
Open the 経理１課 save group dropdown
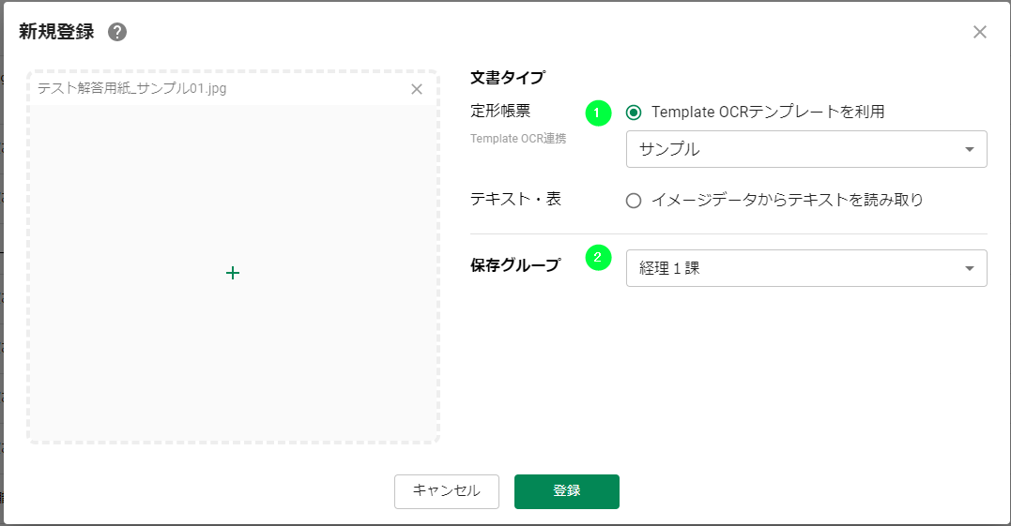[x=805, y=268]
